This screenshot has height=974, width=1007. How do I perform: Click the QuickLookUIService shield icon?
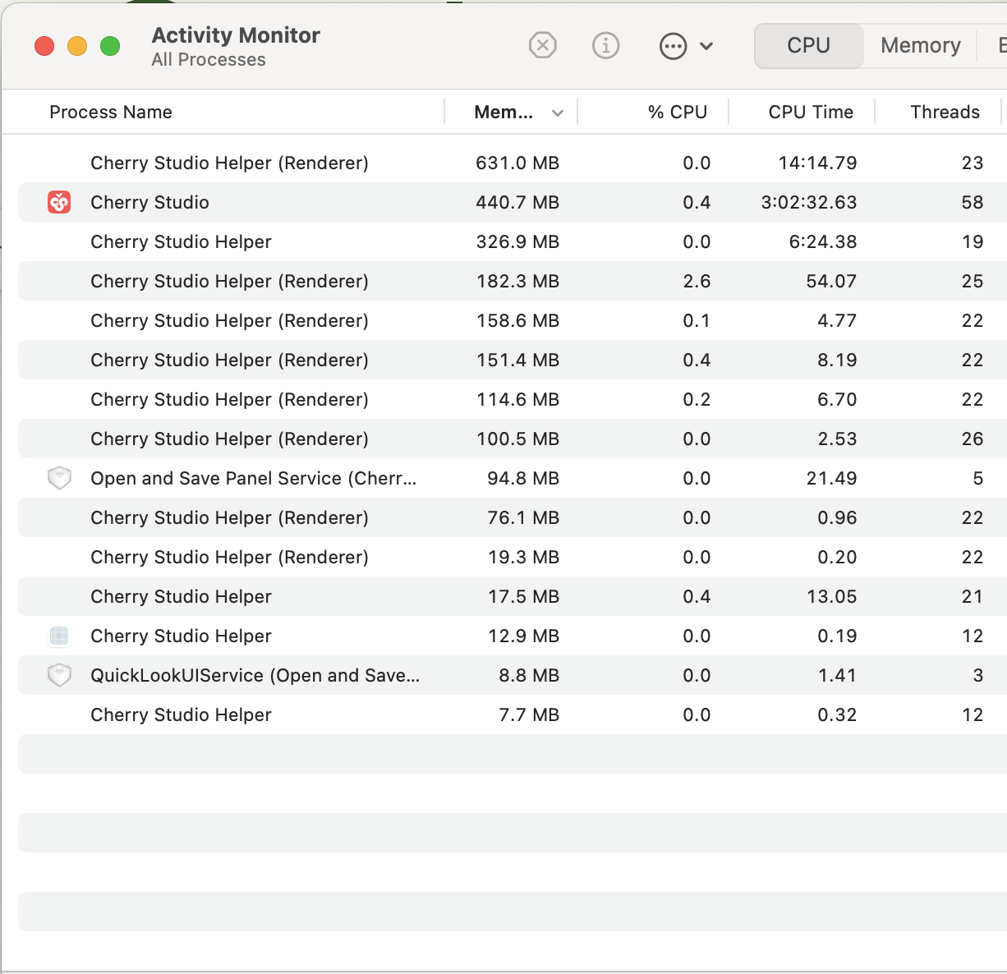click(x=59, y=675)
